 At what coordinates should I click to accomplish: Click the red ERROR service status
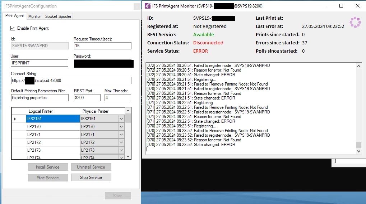[200, 51]
